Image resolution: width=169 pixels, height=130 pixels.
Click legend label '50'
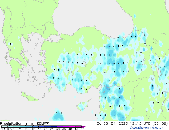tap(82, 129)
